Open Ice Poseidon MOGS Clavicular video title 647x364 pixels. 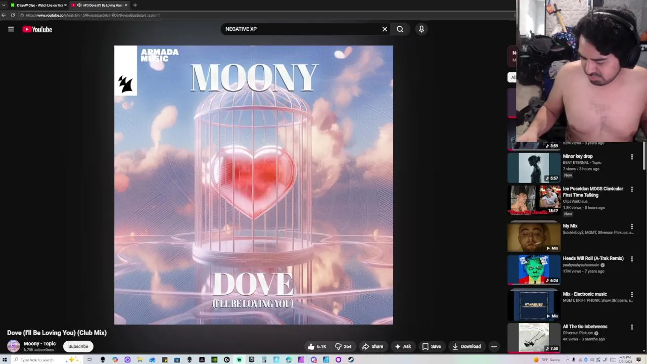593,192
